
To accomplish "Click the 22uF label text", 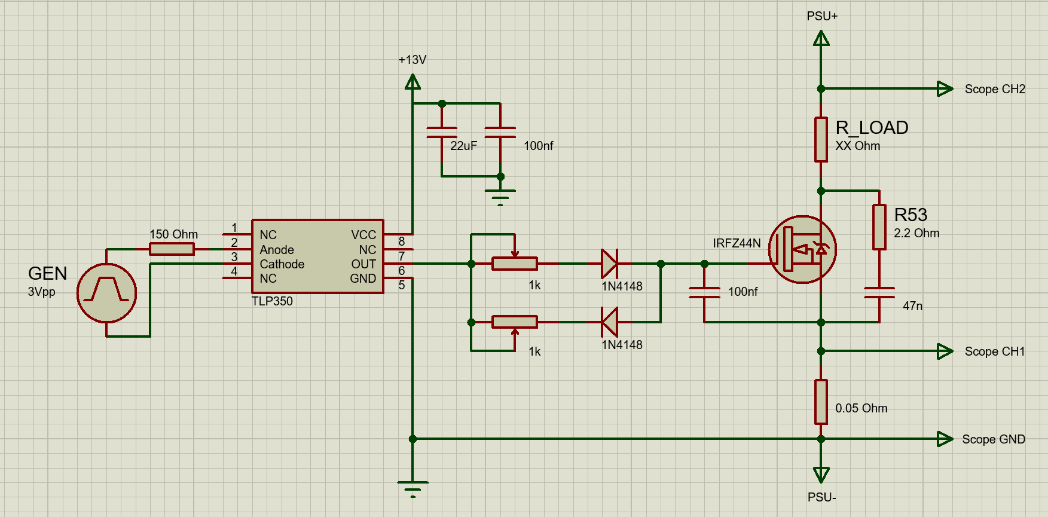I will tap(463, 146).
